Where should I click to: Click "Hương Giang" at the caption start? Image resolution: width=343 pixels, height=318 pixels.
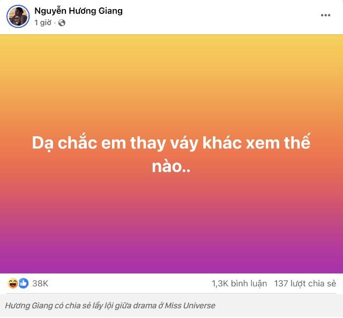(x=26, y=306)
